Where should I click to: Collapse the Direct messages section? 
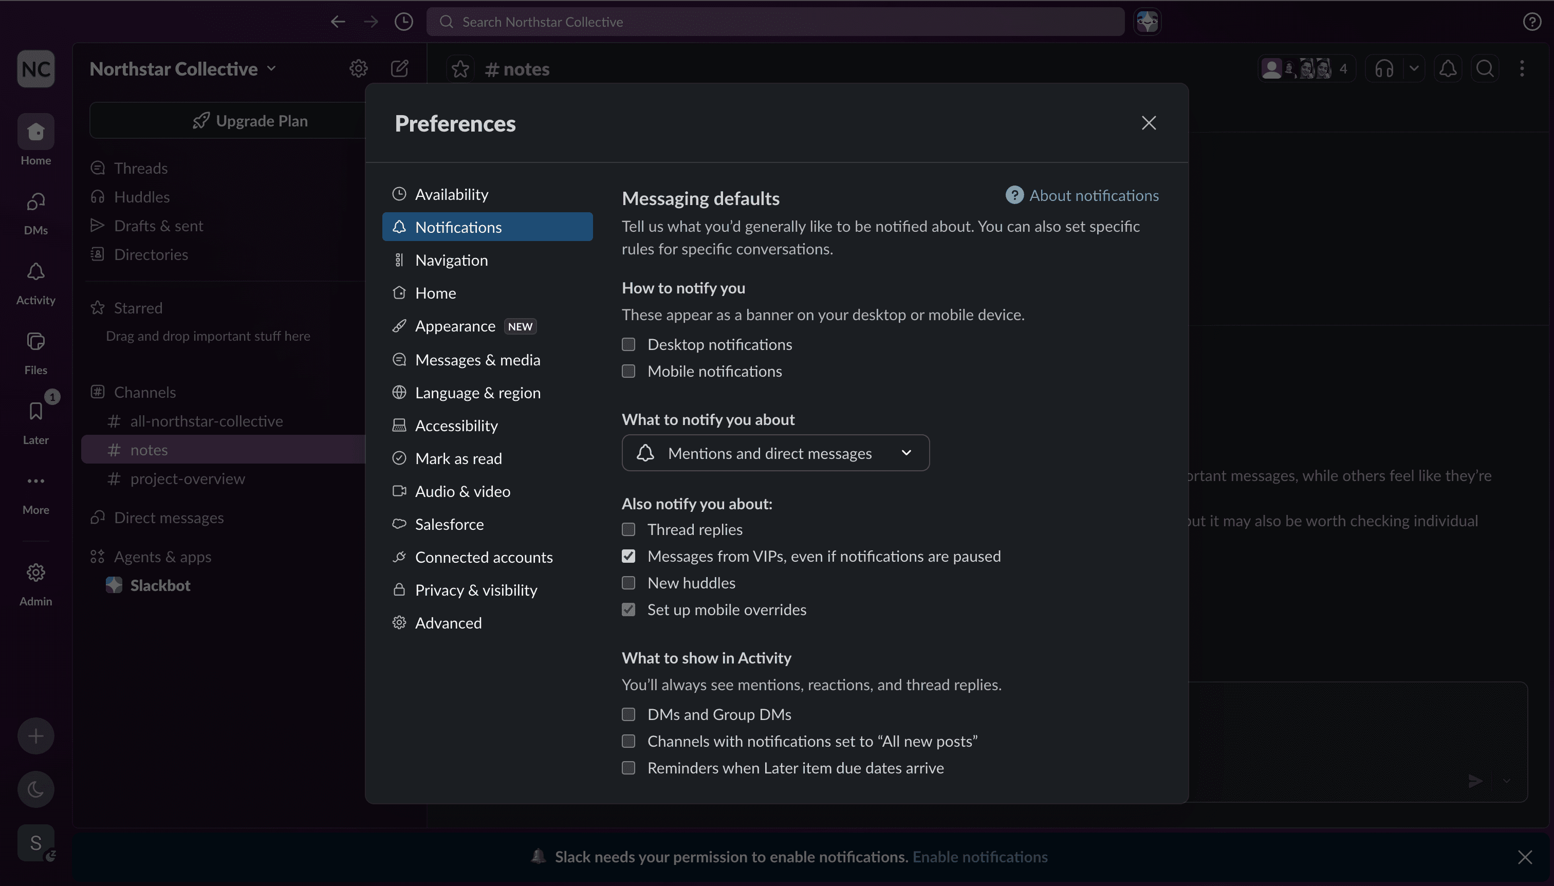click(x=169, y=518)
